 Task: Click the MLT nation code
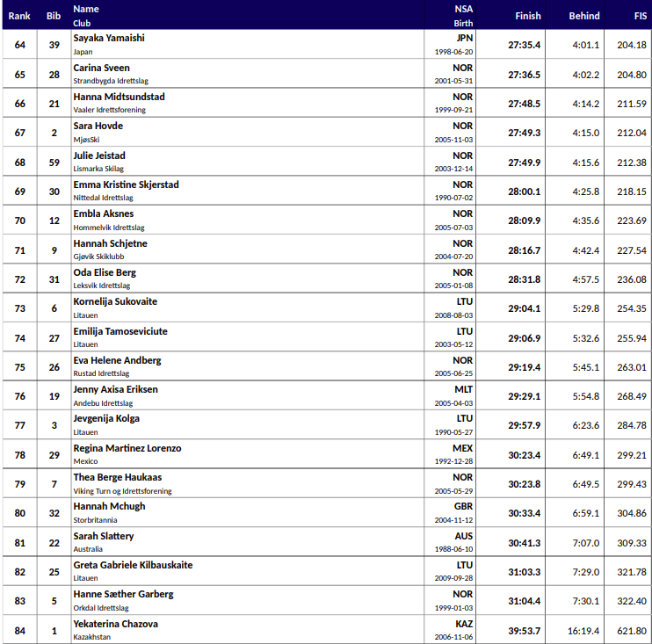pyautogui.click(x=463, y=389)
